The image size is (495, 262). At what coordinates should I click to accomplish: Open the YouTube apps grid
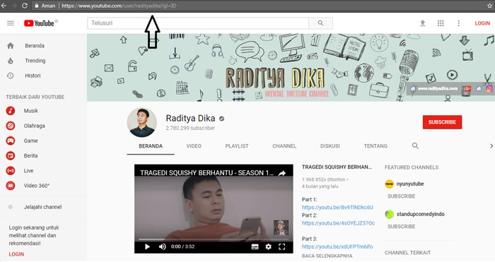pyautogui.click(x=441, y=23)
